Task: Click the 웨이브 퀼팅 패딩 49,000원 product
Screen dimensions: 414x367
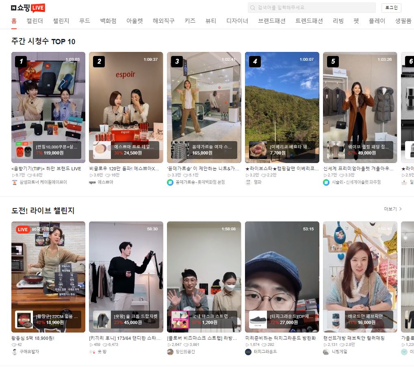Action: pos(360,150)
